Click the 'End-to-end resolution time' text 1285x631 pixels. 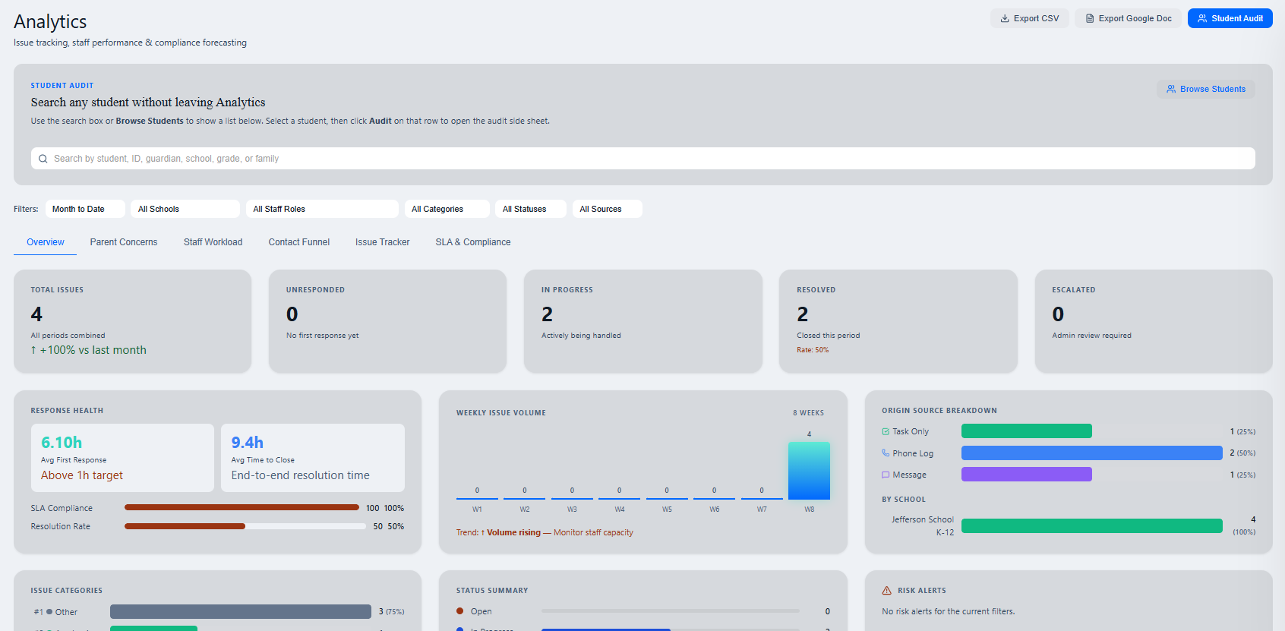point(300,475)
